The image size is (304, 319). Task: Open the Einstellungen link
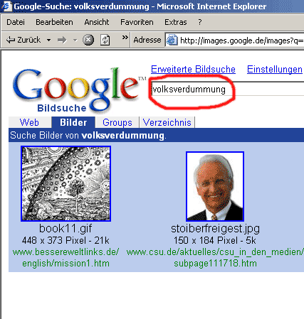pos(275,70)
